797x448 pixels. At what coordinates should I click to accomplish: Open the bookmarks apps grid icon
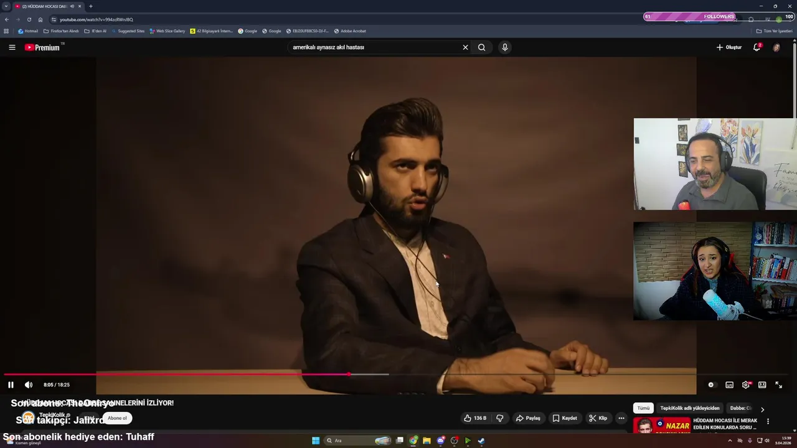pos(7,31)
